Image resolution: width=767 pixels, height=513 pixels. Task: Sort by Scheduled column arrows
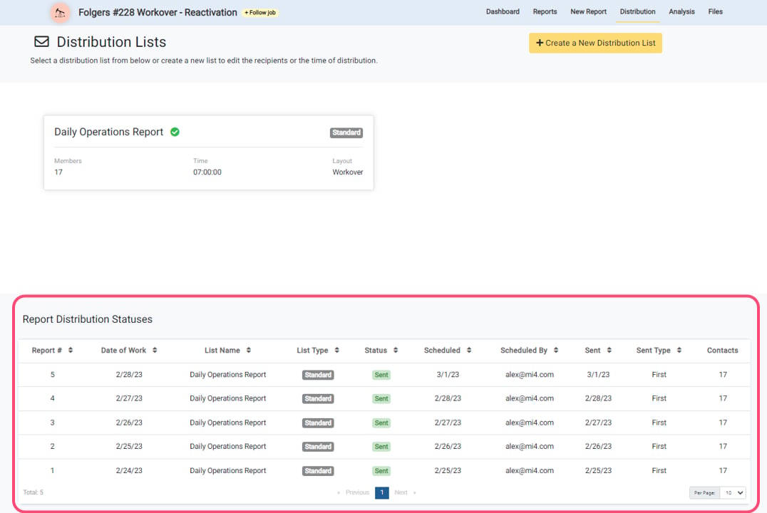coord(468,350)
